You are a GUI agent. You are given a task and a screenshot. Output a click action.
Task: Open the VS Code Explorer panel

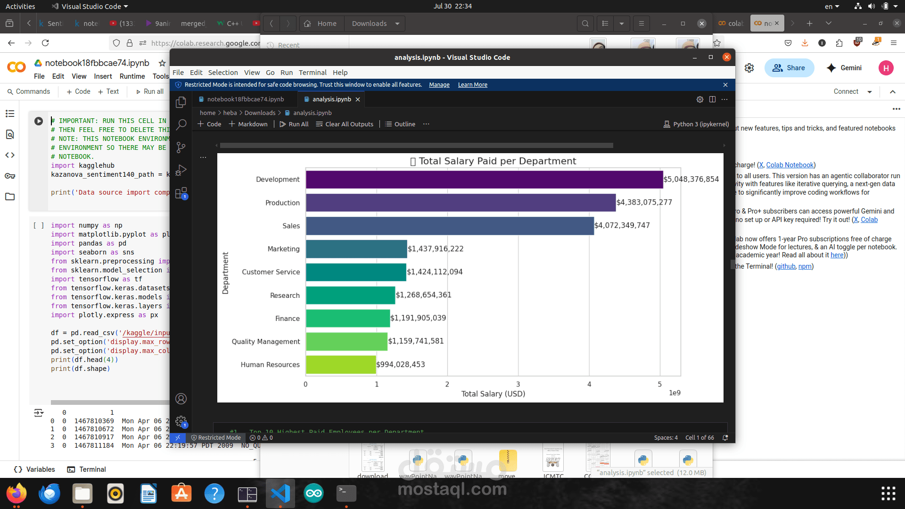(x=181, y=102)
